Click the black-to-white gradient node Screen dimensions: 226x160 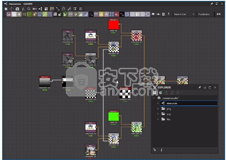pyautogui.click(x=45, y=81)
